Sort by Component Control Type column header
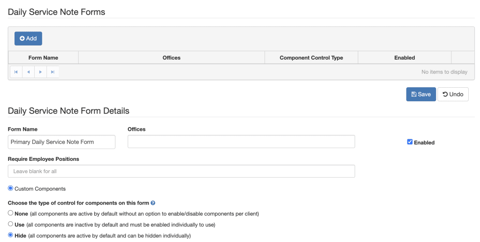The image size is (480, 242). 311,58
